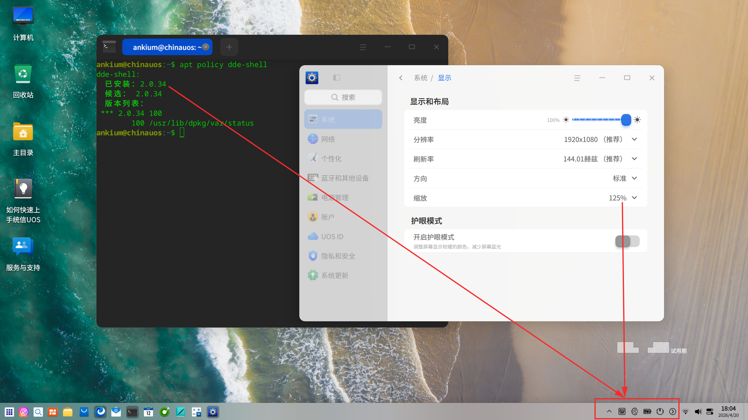Viewport: 748px width, 420px height.
Task: Switch to the terminal from the taskbar
Action: (x=132, y=412)
